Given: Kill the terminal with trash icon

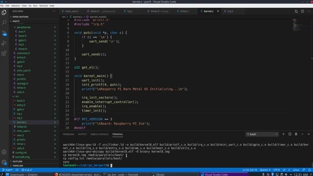Looking at the screenshot, I should point(296,134).
